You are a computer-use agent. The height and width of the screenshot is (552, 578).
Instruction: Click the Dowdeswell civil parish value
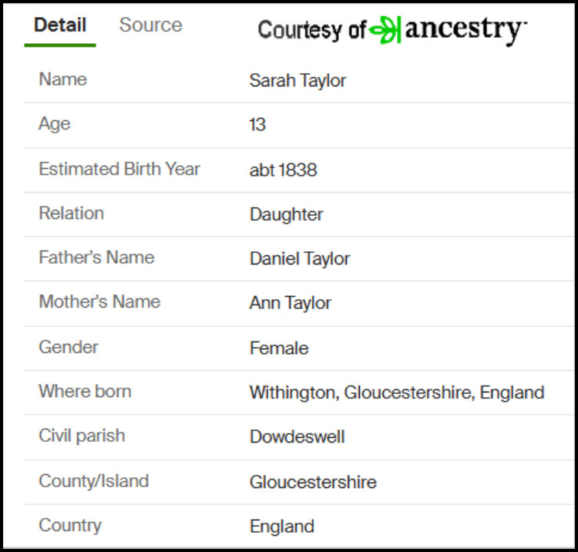pos(297,437)
